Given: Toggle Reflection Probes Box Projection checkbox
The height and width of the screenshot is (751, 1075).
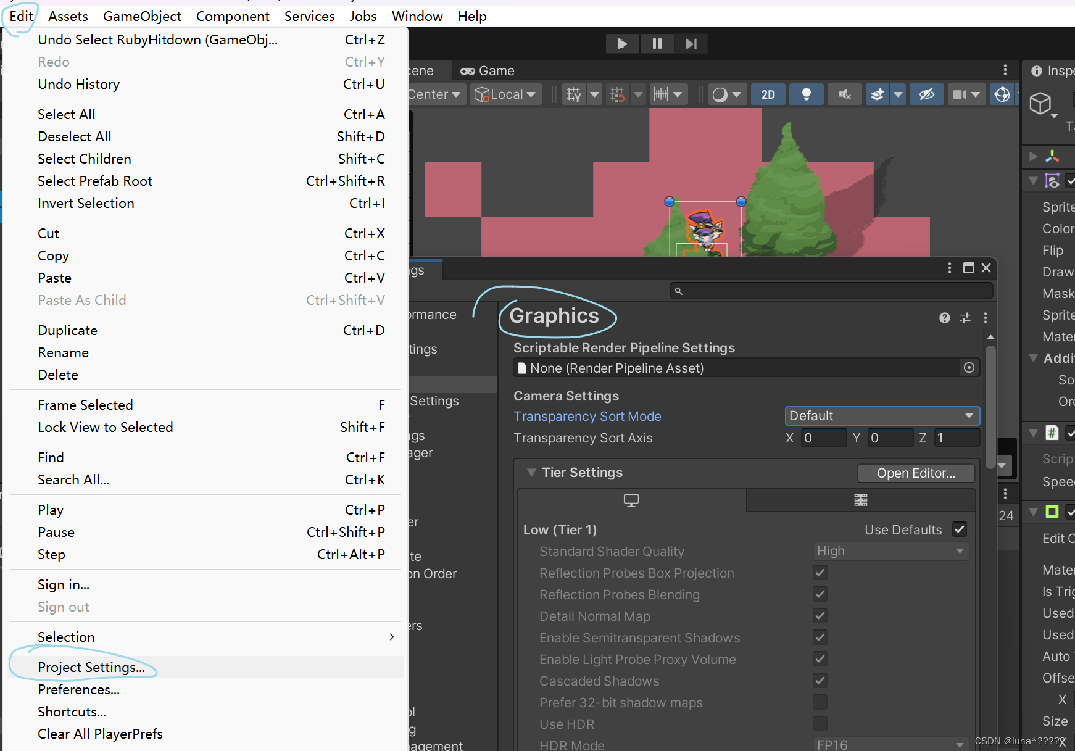Looking at the screenshot, I should pyautogui.click(x=820, y=573).
